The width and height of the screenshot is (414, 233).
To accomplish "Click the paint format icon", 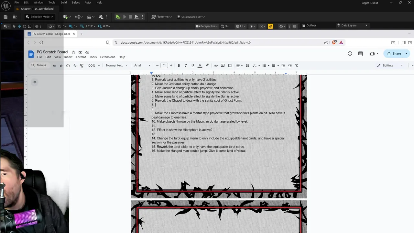I will coord(82,65).
